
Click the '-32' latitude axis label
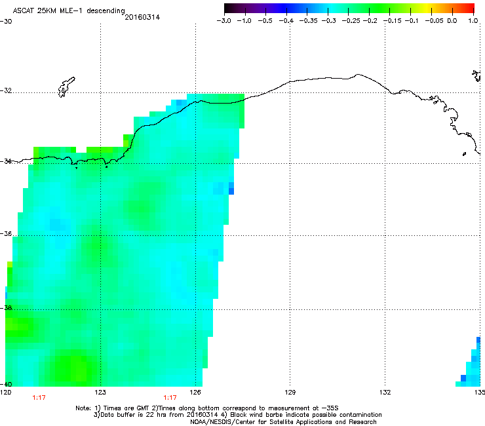click(6, 90)
